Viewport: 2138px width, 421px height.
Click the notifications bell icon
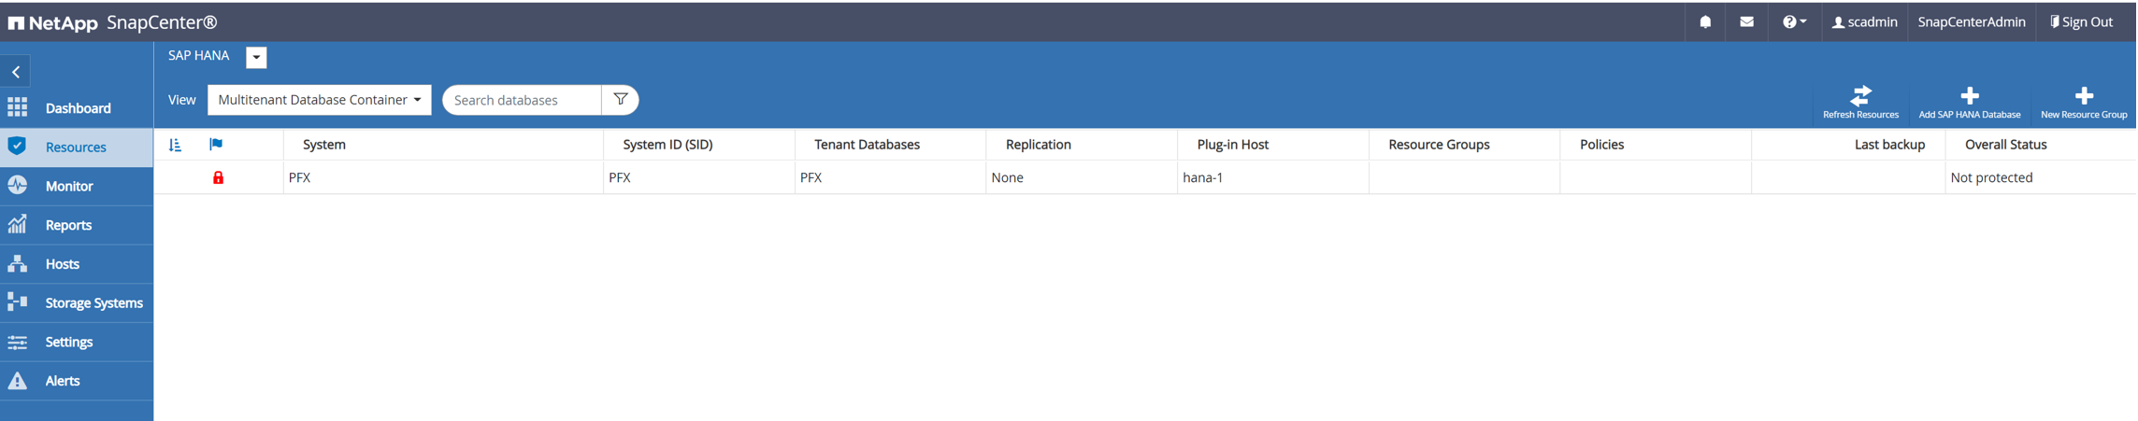coord(1705,22)
